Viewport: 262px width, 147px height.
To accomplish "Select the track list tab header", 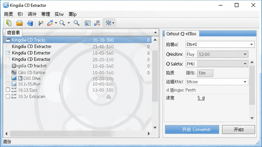I will (x=14, y=33).
